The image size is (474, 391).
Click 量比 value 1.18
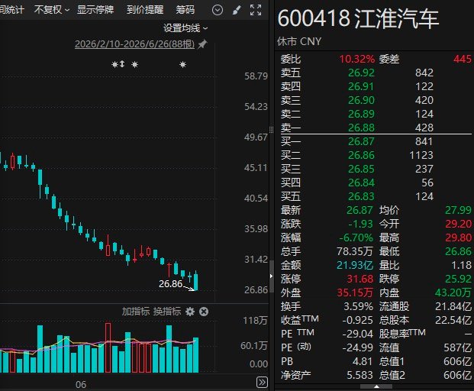click(461, 265)
